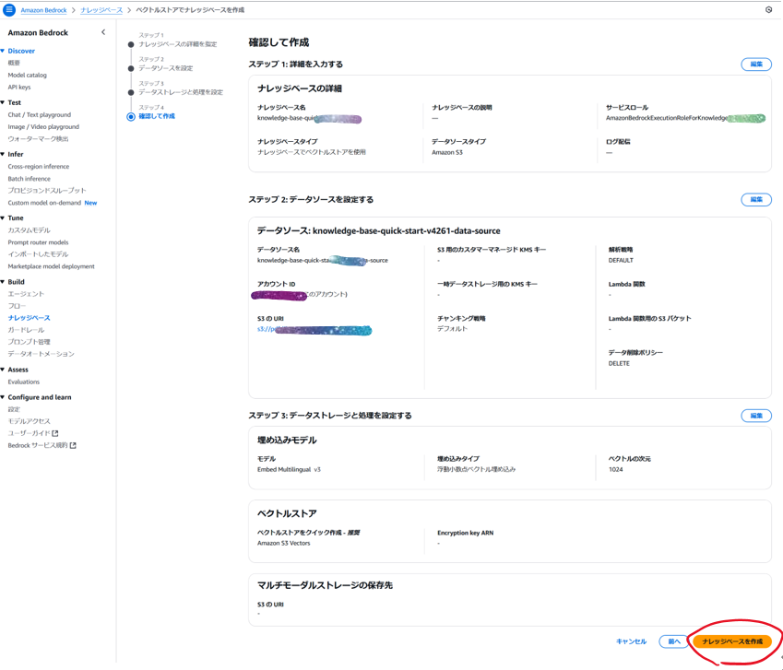Collapse the Infer section
The width and height of the screenshot is (783, 670).
(x=3, y=154)
